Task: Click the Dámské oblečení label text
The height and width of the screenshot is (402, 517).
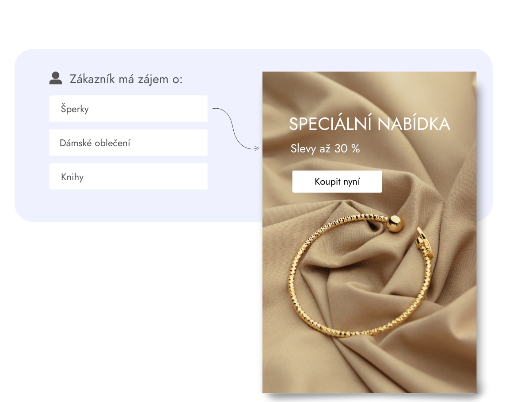Action: pyautogui.click(x=95, y=143)
